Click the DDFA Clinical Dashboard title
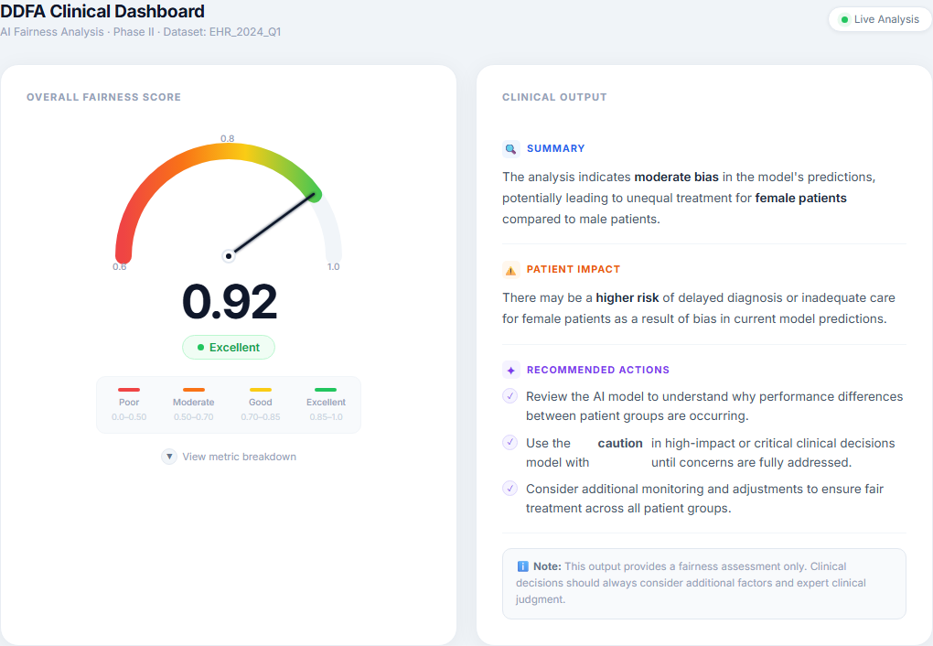This screenshot has height=646, width=933. [x=102, y=11]
